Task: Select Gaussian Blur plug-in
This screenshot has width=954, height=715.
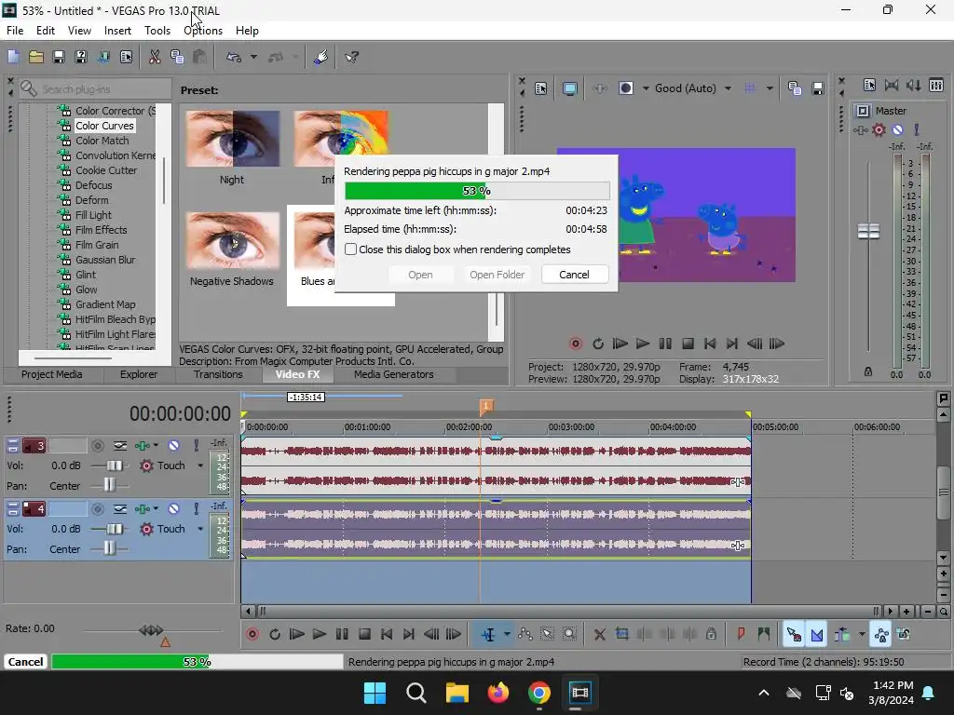Action: point(104,260)
